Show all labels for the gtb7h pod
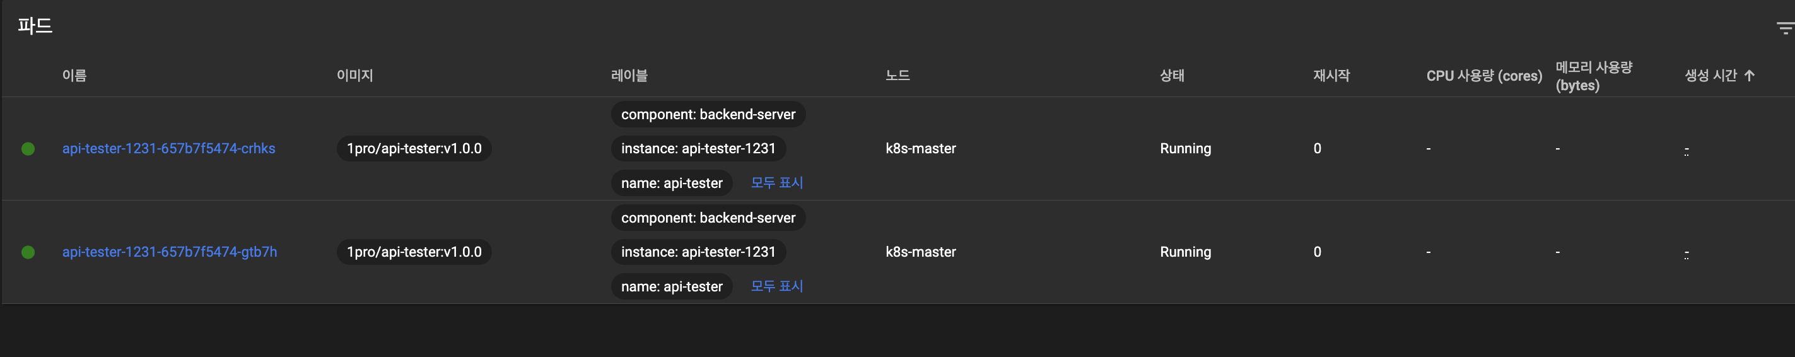The width and height of the screenshot is (1795, 357). click(x=776, y=286)
